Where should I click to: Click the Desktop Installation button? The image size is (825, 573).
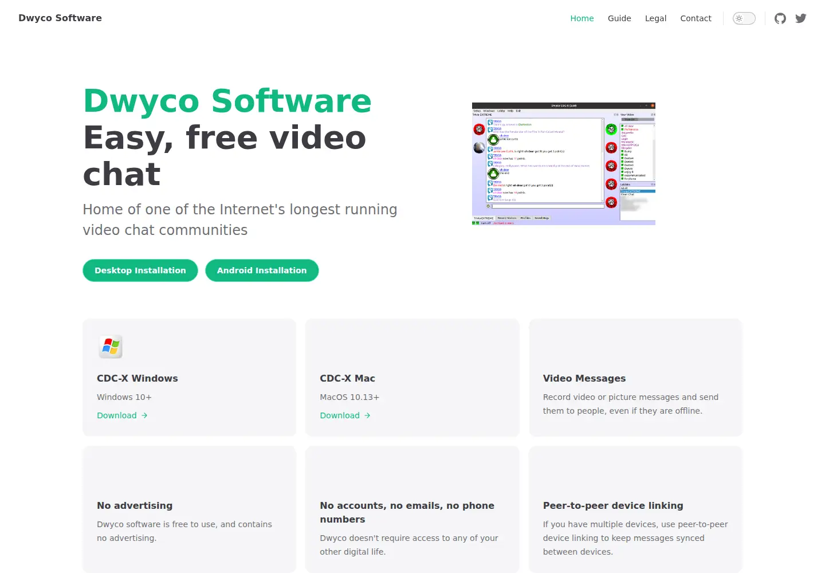coord(140,270)
